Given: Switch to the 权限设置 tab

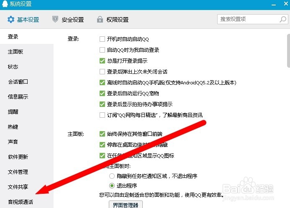Looking at the screenshot, I should 113,19.
